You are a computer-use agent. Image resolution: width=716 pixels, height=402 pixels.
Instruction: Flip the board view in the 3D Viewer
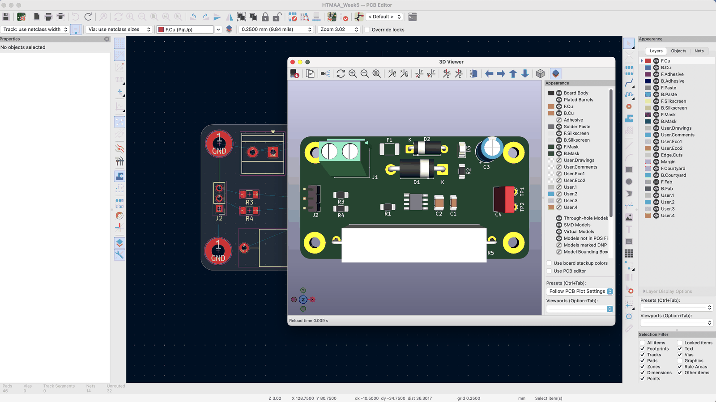474,74
